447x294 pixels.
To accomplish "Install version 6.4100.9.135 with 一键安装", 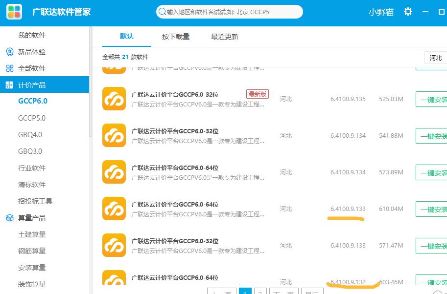I will click(x=431, y=99).
